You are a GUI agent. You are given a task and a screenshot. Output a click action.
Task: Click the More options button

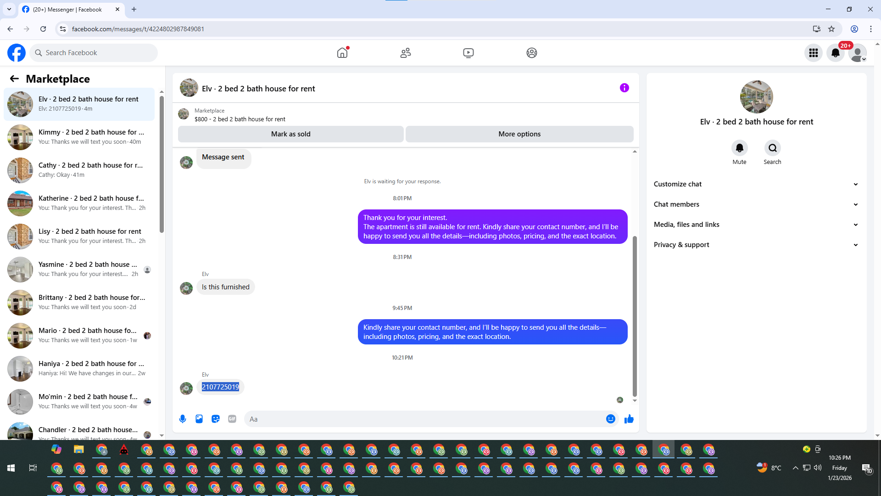point(519,134)
